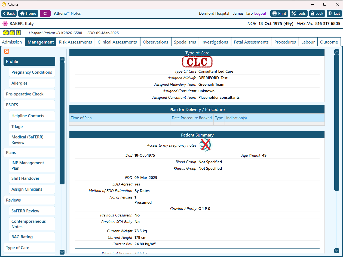
Task: Go to the Investigations tab
Action: coord(215,42)
